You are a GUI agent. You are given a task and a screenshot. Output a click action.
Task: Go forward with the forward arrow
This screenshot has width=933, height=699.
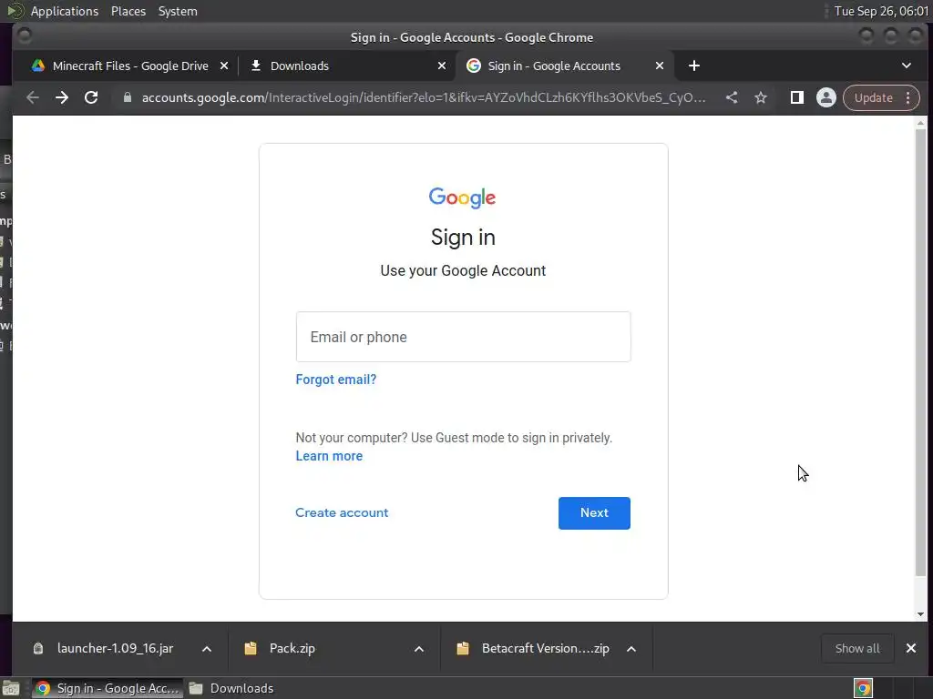click(x=62, y=97)
